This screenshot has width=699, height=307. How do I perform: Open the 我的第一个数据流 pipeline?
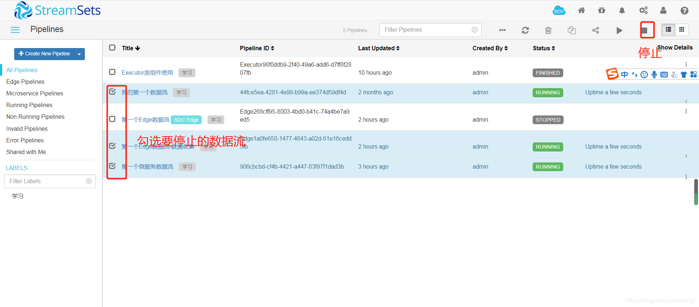point(145,92)
